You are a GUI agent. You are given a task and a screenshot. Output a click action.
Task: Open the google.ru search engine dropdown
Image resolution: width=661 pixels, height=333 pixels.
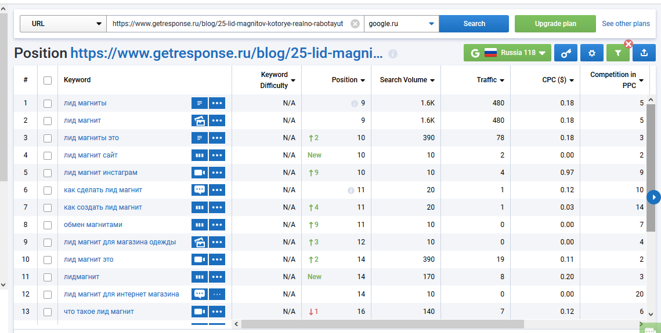point(402,24)
